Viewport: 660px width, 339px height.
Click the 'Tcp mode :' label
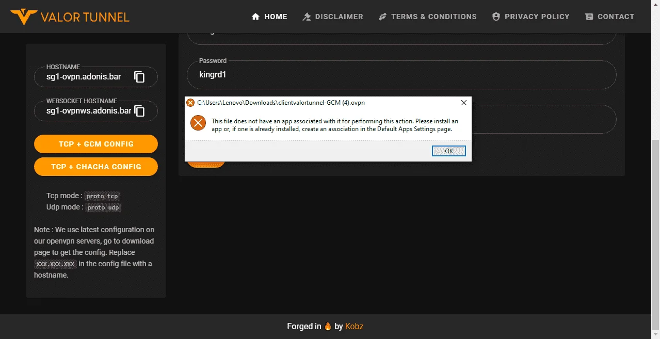(x=64, y=196)
